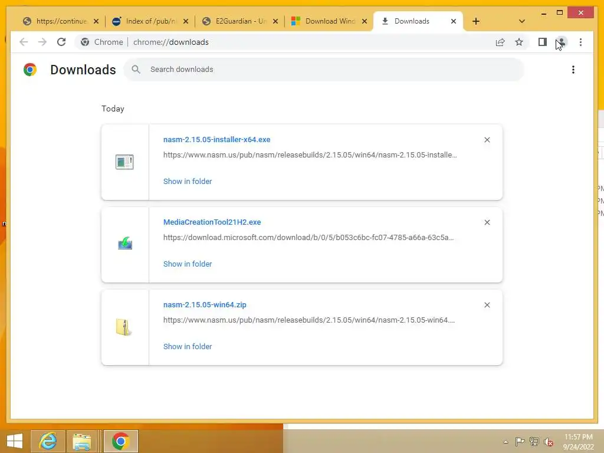Maximize the Chrome window
Screen dimensions: 604x453
click(560, 13)
